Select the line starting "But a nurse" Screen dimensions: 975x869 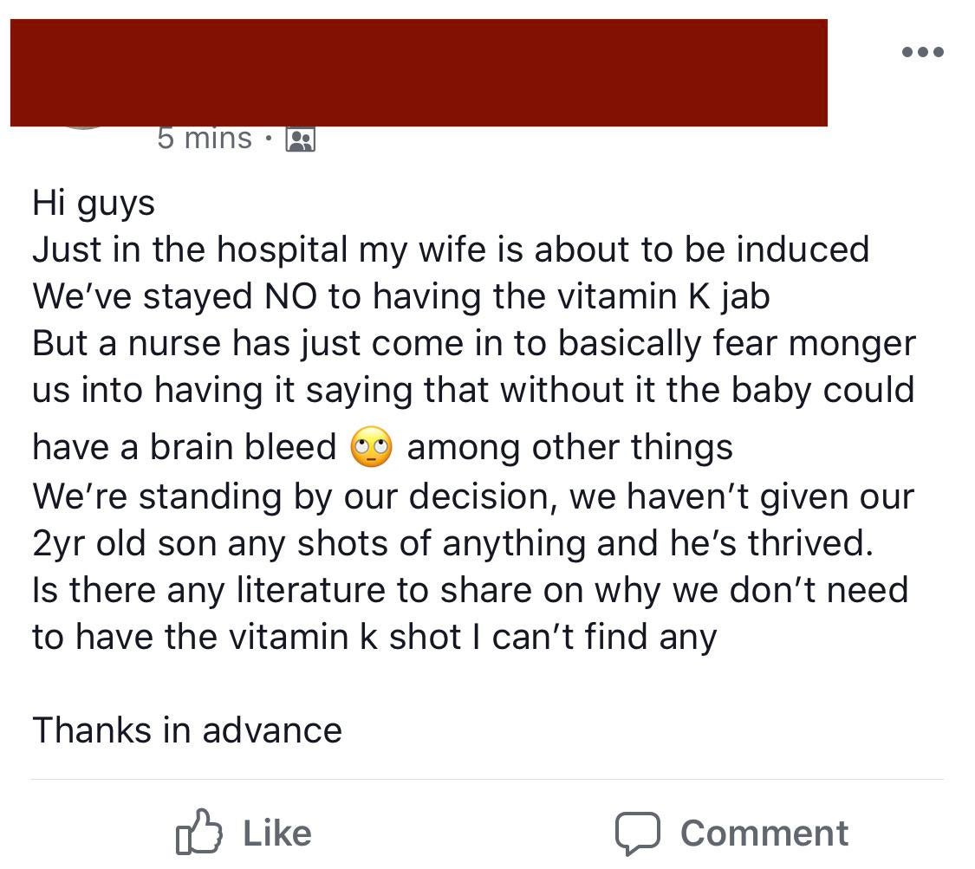point(474,343)
